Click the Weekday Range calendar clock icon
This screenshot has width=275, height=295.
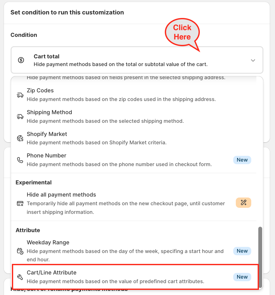[20, 251]
